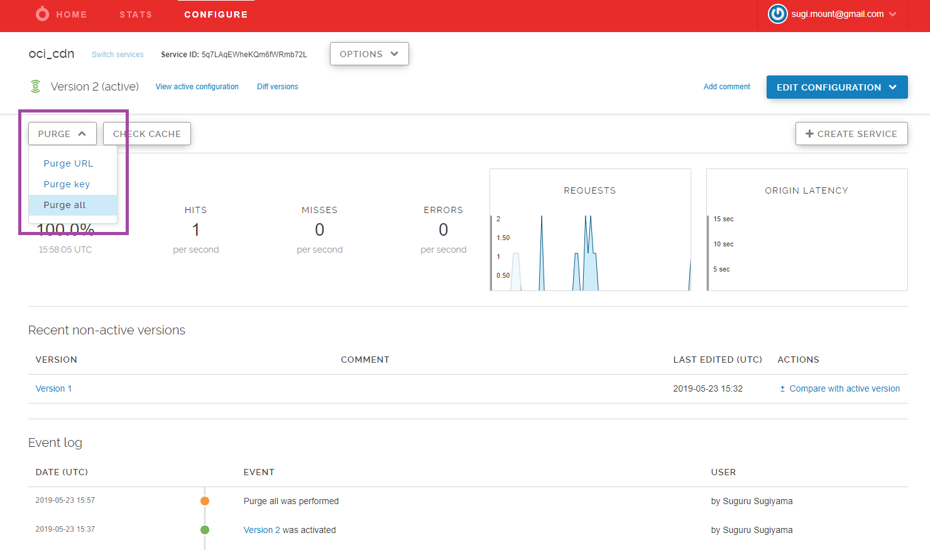Open the OPTIONS dropdown
The height and width of the screenshot is (550, 930).
[x=369, y=53]
